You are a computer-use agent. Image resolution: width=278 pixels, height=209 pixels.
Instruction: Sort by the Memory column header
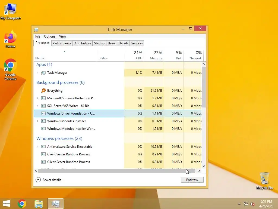click(154, 56)
